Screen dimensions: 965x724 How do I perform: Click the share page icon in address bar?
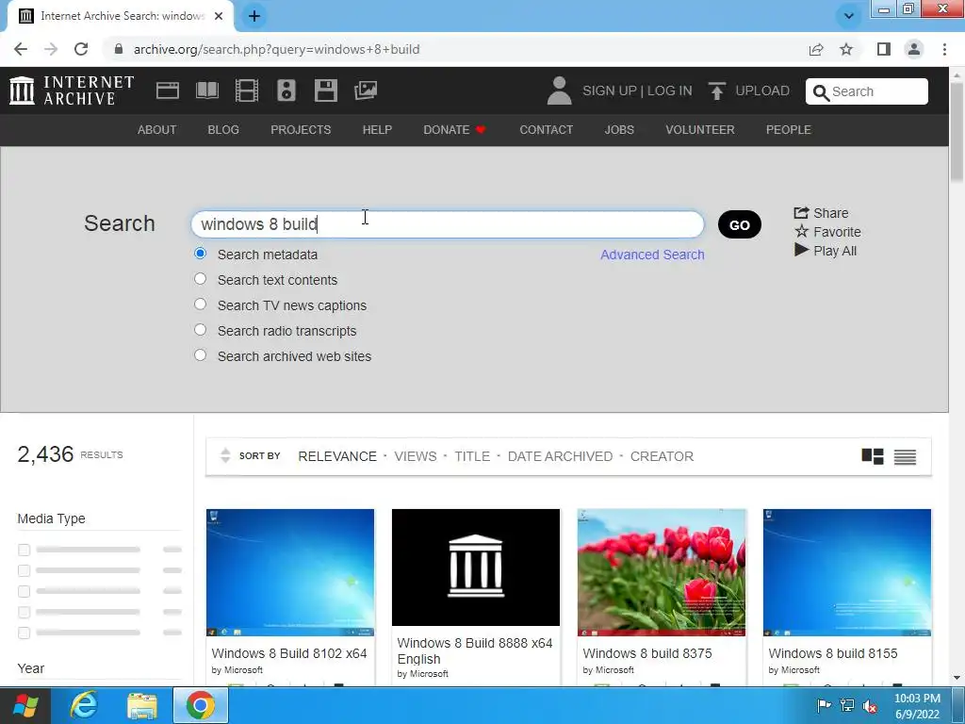pyautogui.click(x=816, y=49)
